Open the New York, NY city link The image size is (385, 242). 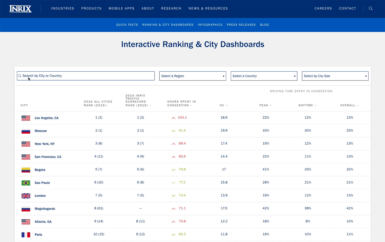click(45, 144)
